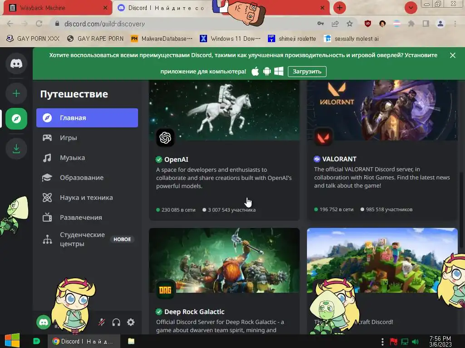Image resolution: width=465 pixels, height=348 pixels.
Task: Bookmark this page with star icon
Action: 350,24
